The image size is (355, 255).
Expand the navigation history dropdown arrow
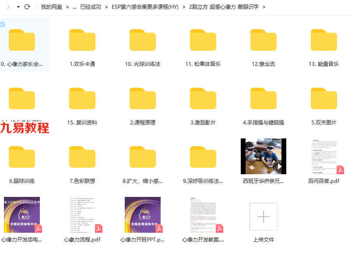18,7
